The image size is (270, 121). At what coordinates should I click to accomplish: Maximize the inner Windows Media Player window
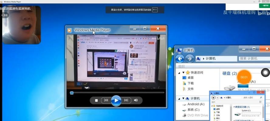click(x=145, y=28)
